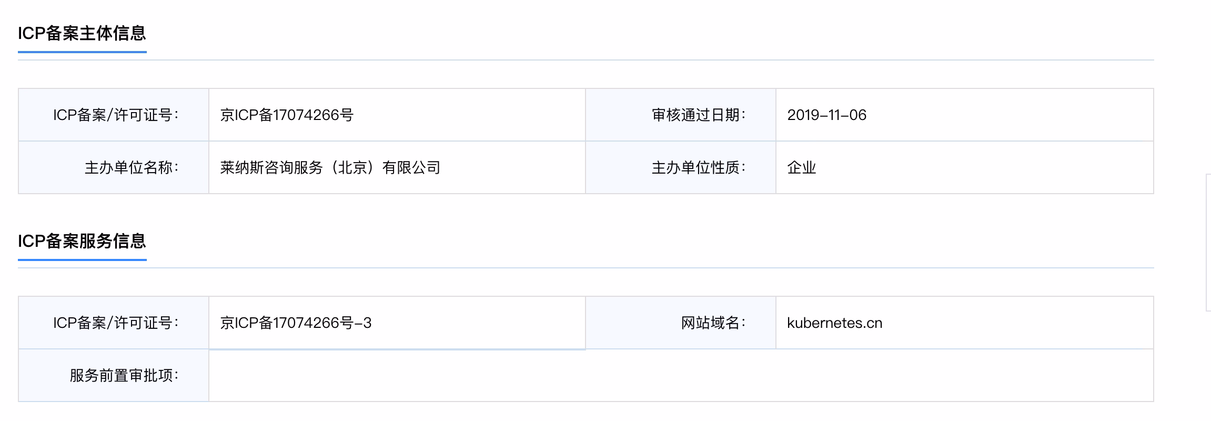Click the ICP备案服务信息 section heading
Screen dimensions: 1211x421
82,241
